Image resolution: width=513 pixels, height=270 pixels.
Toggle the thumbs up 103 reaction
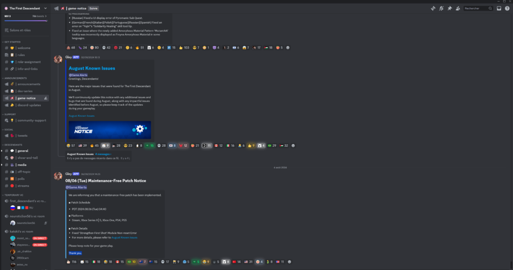184,48
